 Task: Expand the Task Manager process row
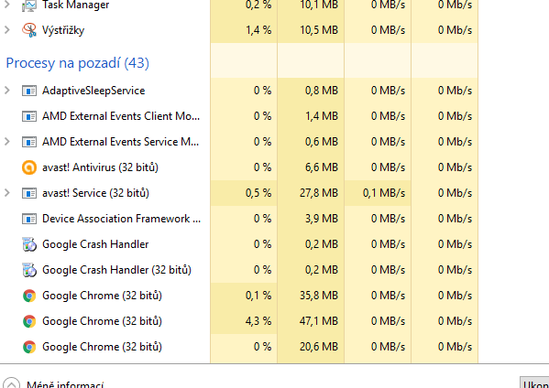pos(7,5)
